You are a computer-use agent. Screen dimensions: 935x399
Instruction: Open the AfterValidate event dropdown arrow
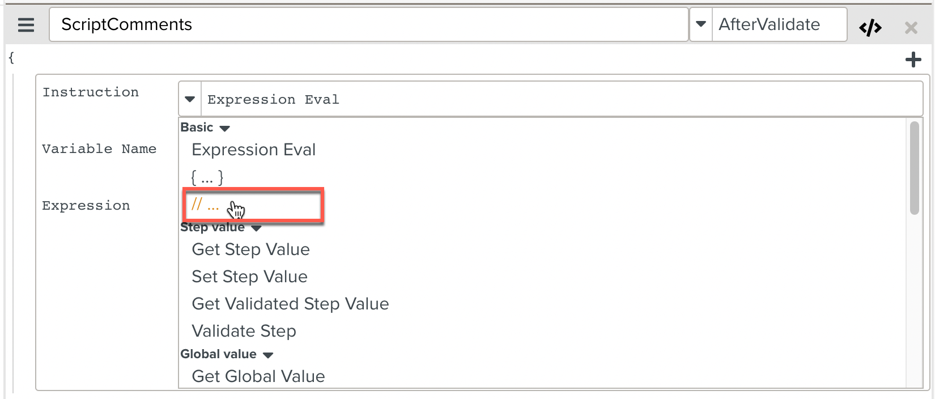pyautogui.click(x=701, y=24)
